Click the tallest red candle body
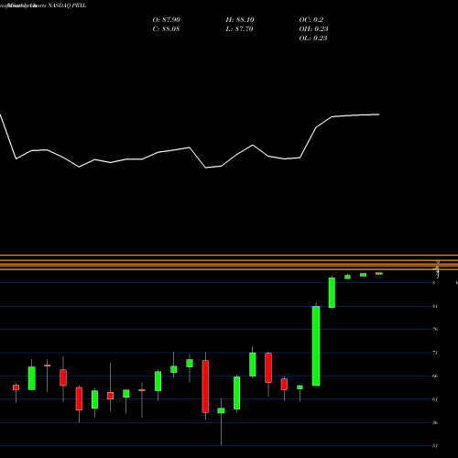The width and height of the screenshot is (458, 458). click(205, 387)
